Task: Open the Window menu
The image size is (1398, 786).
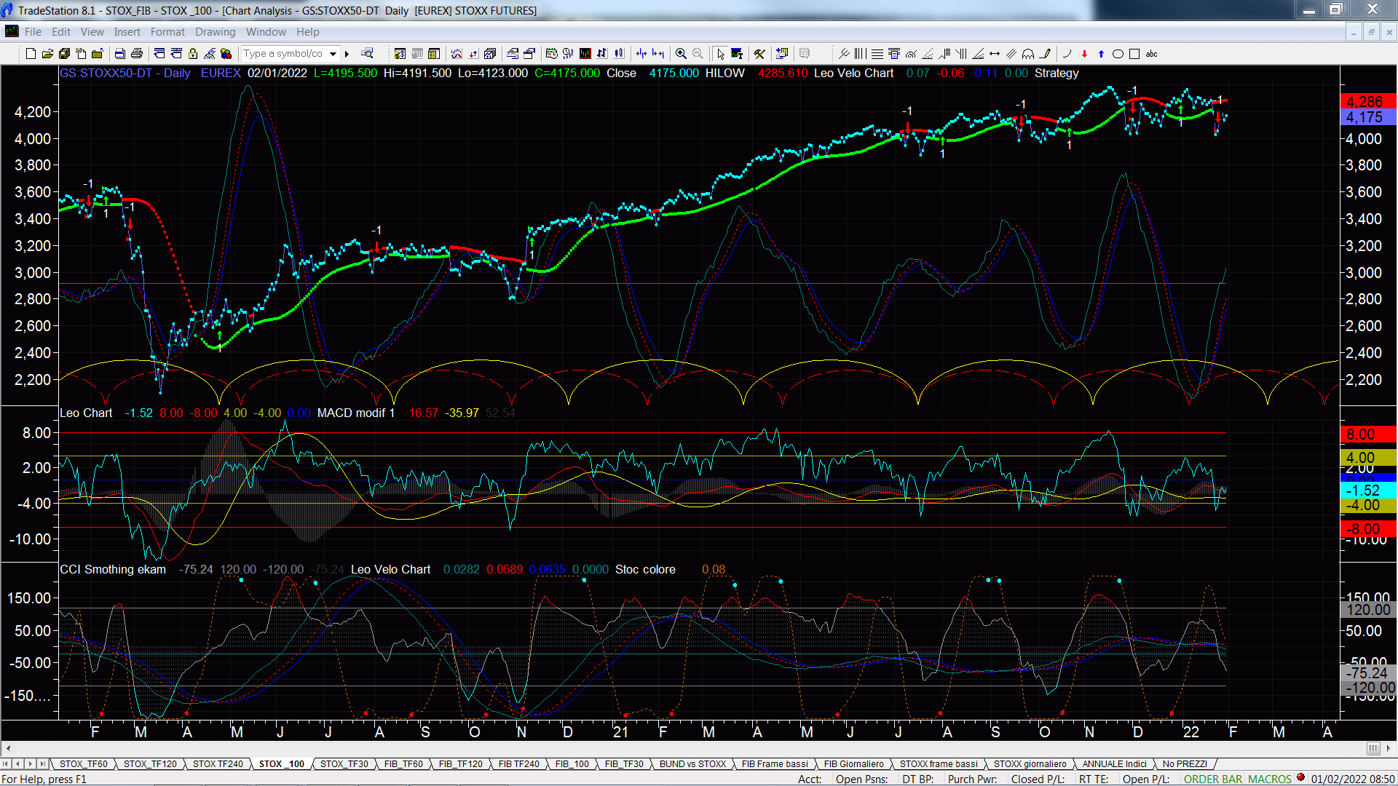Action: 266,32
